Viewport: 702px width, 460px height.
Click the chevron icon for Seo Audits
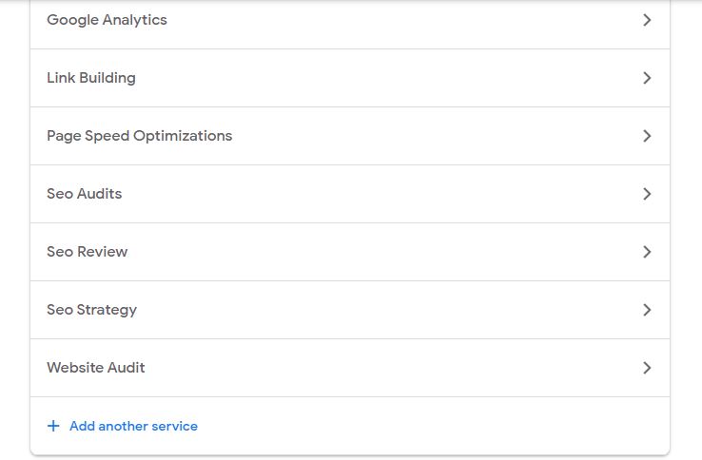click(647, 194)
